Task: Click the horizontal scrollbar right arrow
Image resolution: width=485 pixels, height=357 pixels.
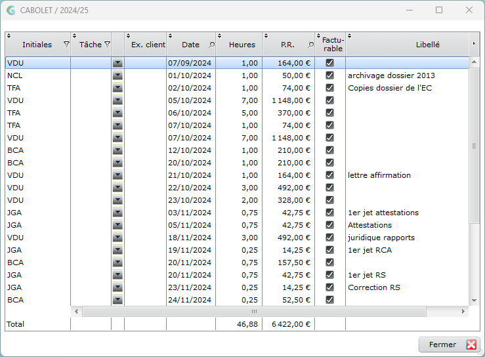Action: pos(463,311)
